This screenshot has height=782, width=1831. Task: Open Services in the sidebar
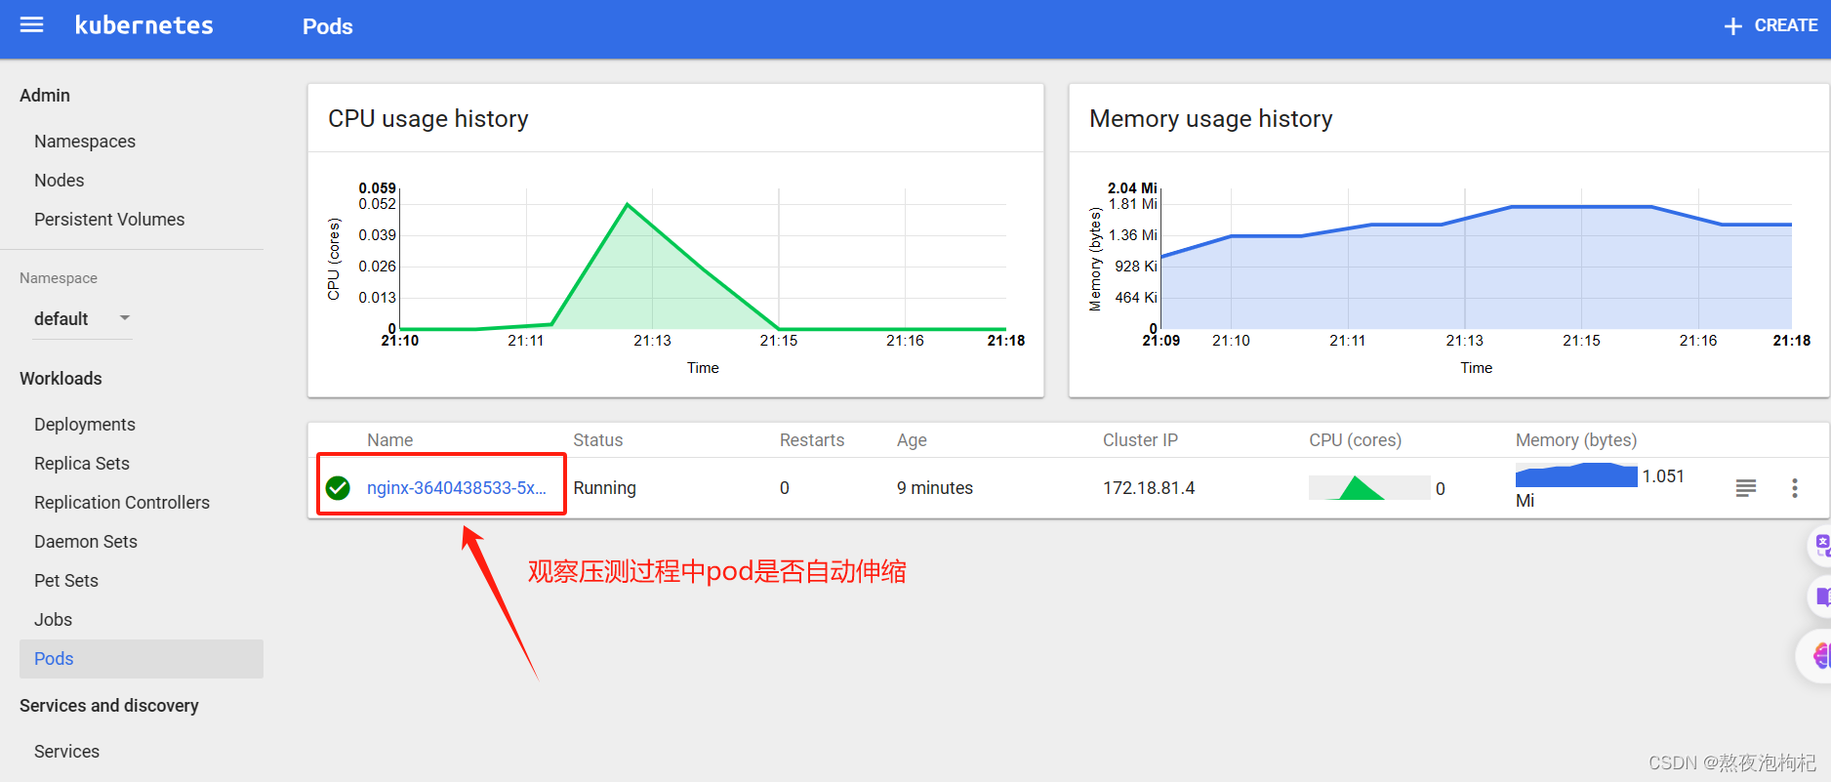click(x=66, y=752)
